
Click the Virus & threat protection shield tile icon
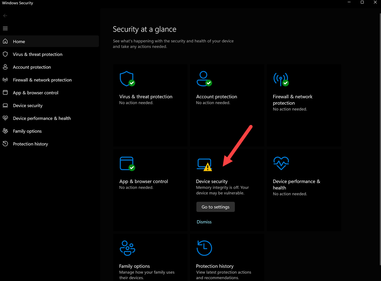point(127,78)
